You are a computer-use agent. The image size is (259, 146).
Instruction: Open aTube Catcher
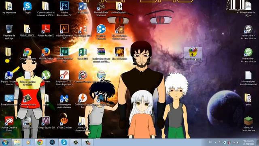64,123
